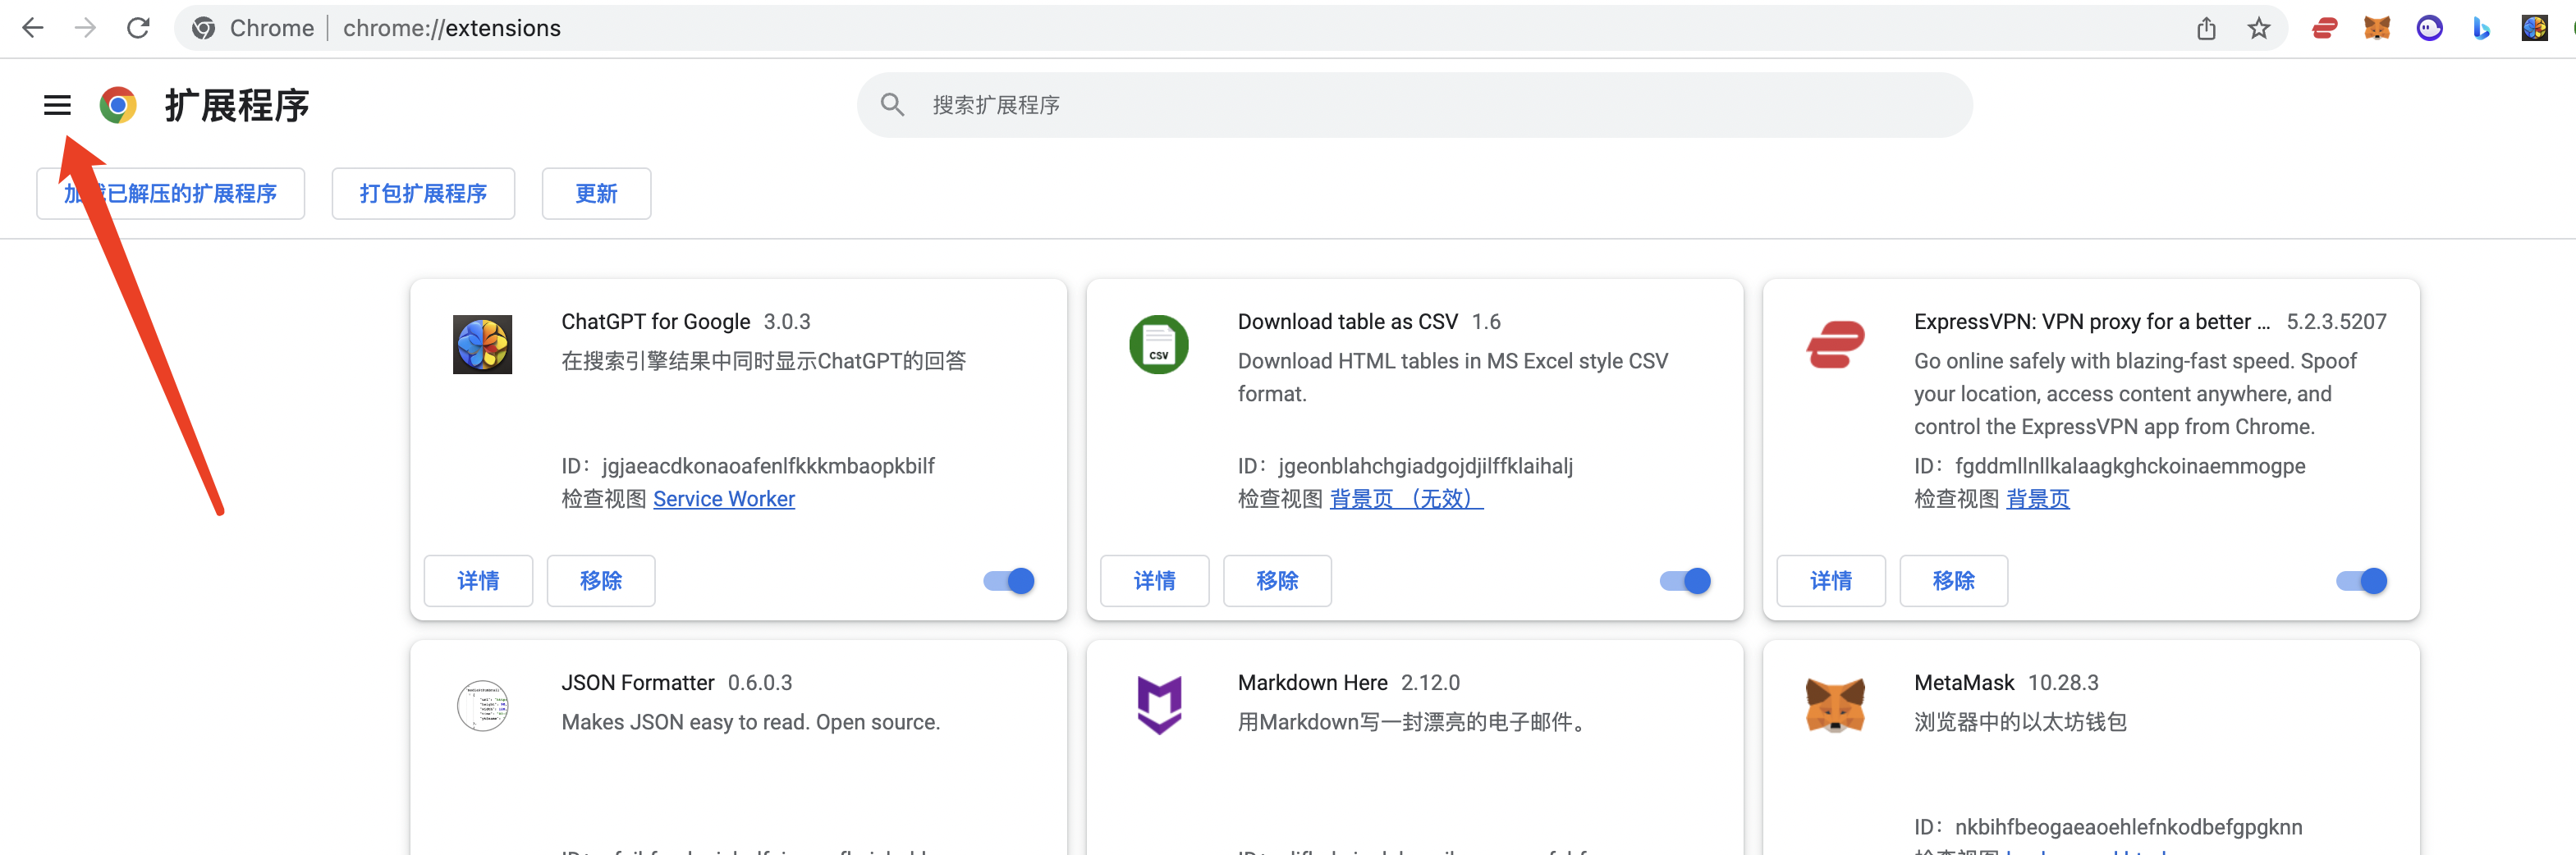Toggle off Download table as CSV extension
The image size is (2576, 855).
click(x=1685, y=581)
